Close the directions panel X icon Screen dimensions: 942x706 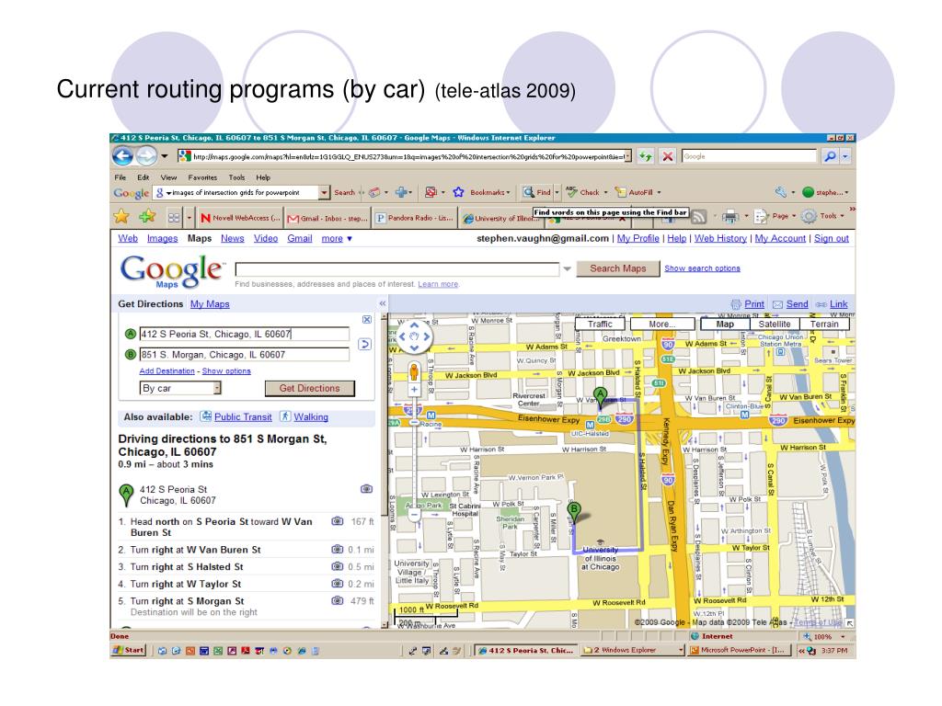366,319
